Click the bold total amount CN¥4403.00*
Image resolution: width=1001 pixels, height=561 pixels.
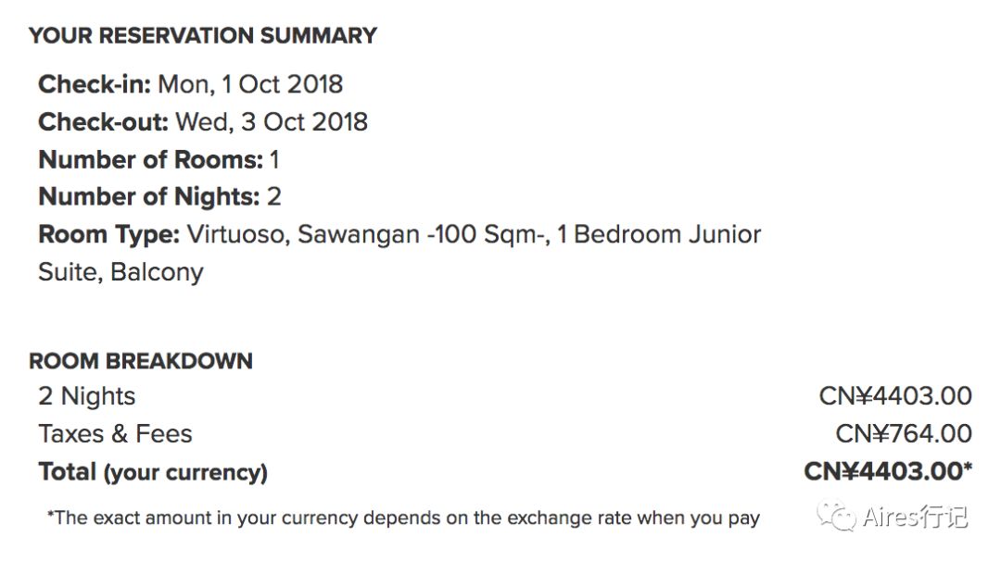(x=888, y=472)
